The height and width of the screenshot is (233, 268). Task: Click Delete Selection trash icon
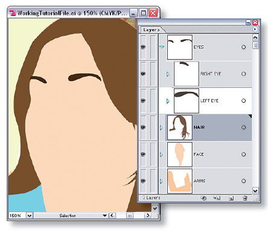pyautogui.click(x=245, y=198)
